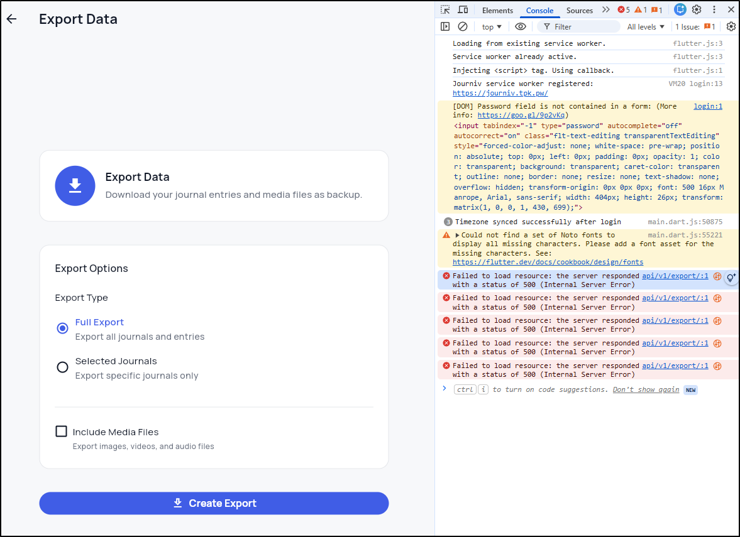Open the All levels log filter dropdown
This screenshot has width=740, height=537.
click(x=646, y=26)
